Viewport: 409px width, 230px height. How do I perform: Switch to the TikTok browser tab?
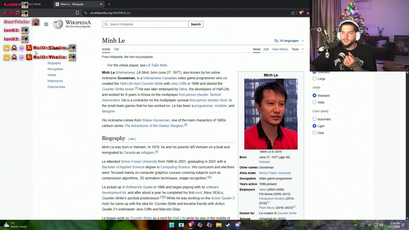(x=26, y=4)
